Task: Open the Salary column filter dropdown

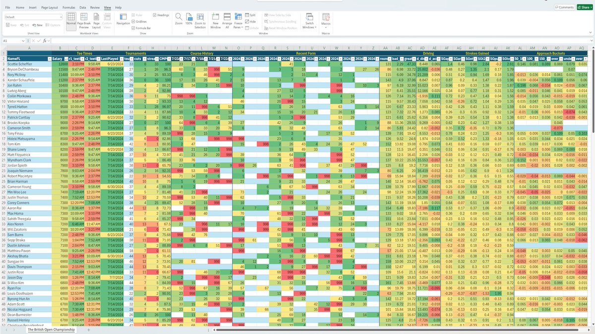Action: (x=66, y=58)
